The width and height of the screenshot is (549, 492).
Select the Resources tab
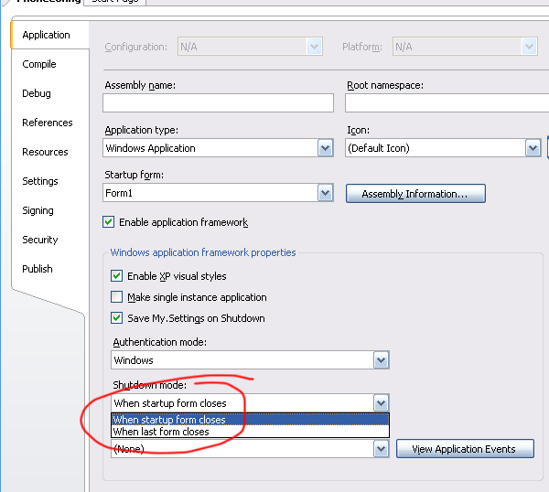pos(45,152)
